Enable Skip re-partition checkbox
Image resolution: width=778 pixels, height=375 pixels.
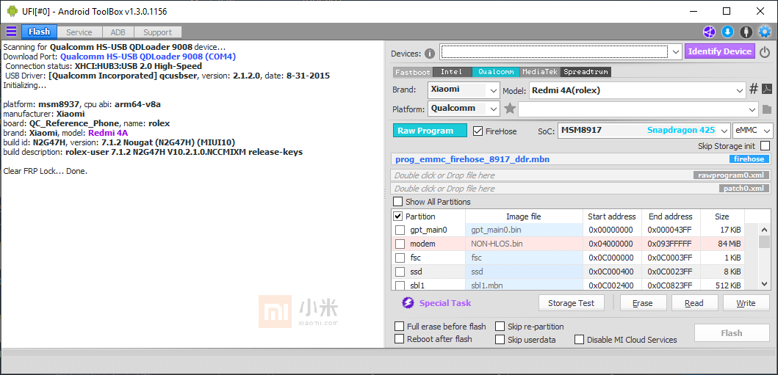click(500, 327)
